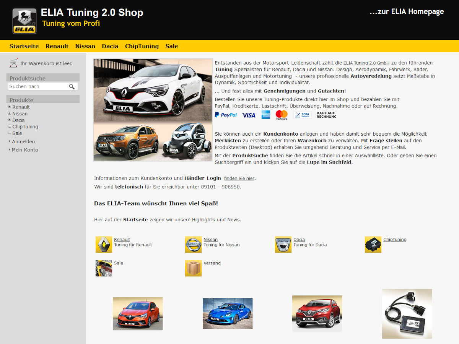
Task: Click 'Ihr Warenkorb ist leer.' text
Action: [46, 63]
